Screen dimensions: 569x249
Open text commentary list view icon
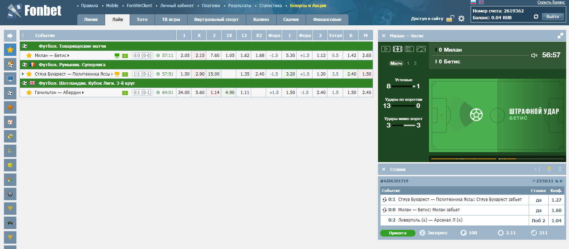[409, 49]
